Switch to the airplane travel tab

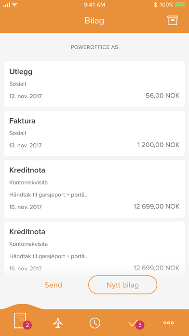click(58, 323)
